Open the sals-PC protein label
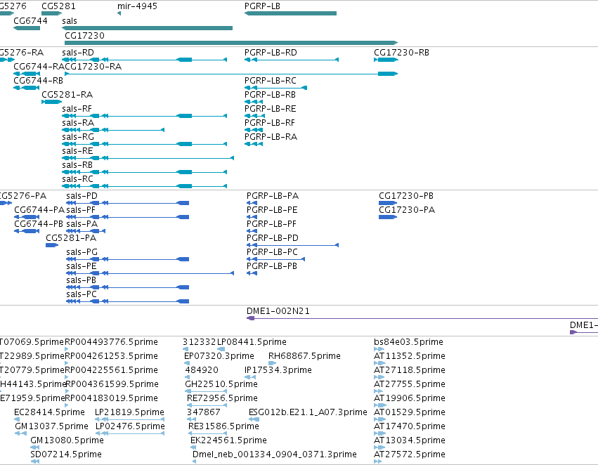598x465 pixels. coord(82,294)
